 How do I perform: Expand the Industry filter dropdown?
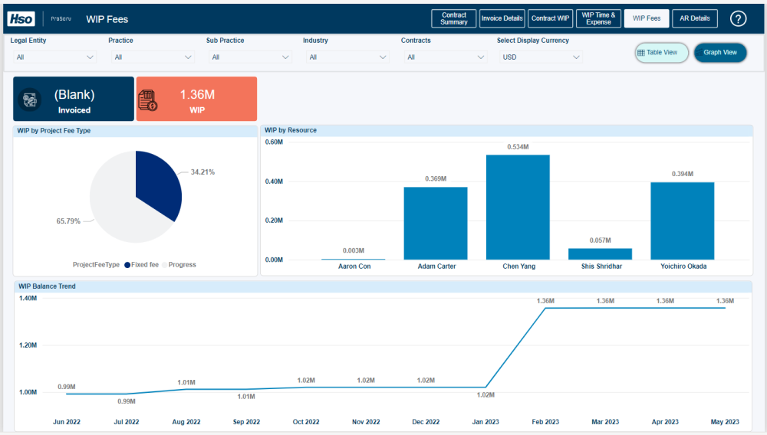point(347,57)
